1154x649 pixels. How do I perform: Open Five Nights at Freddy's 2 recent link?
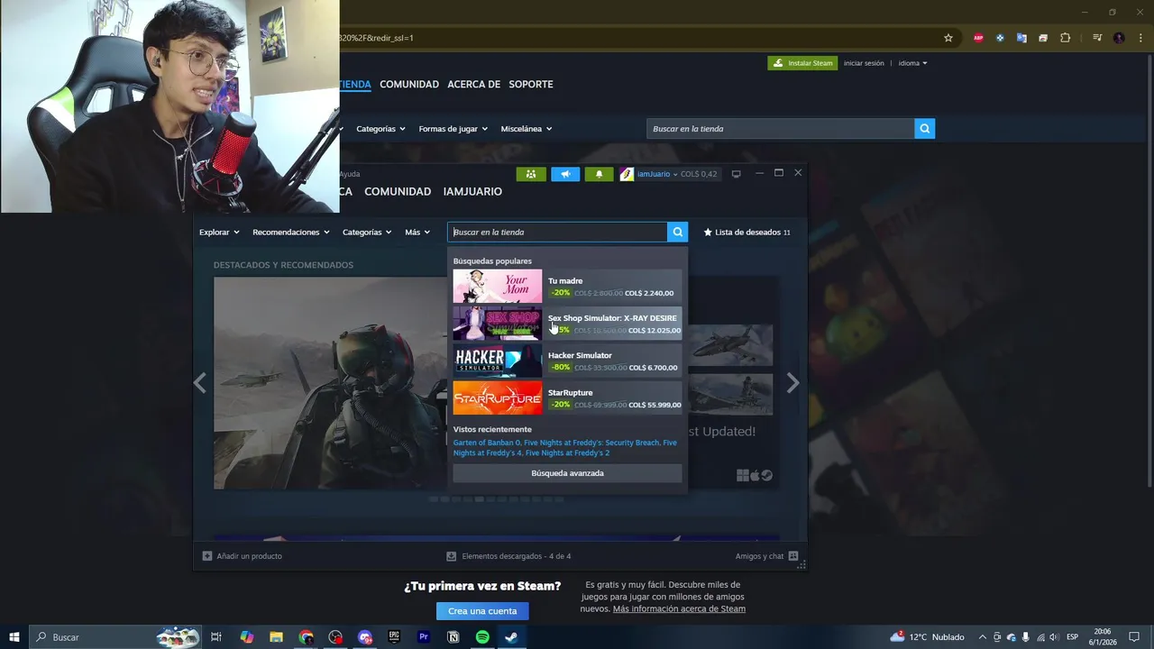567,452
